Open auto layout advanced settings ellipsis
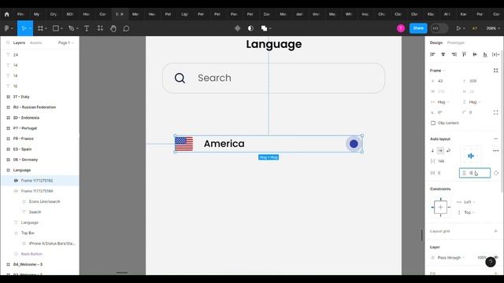The image size is (504, 283). 495,150
